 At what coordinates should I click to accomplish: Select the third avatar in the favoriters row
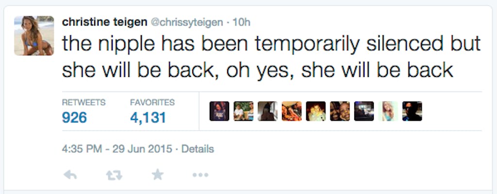click(x=267, y=111)
